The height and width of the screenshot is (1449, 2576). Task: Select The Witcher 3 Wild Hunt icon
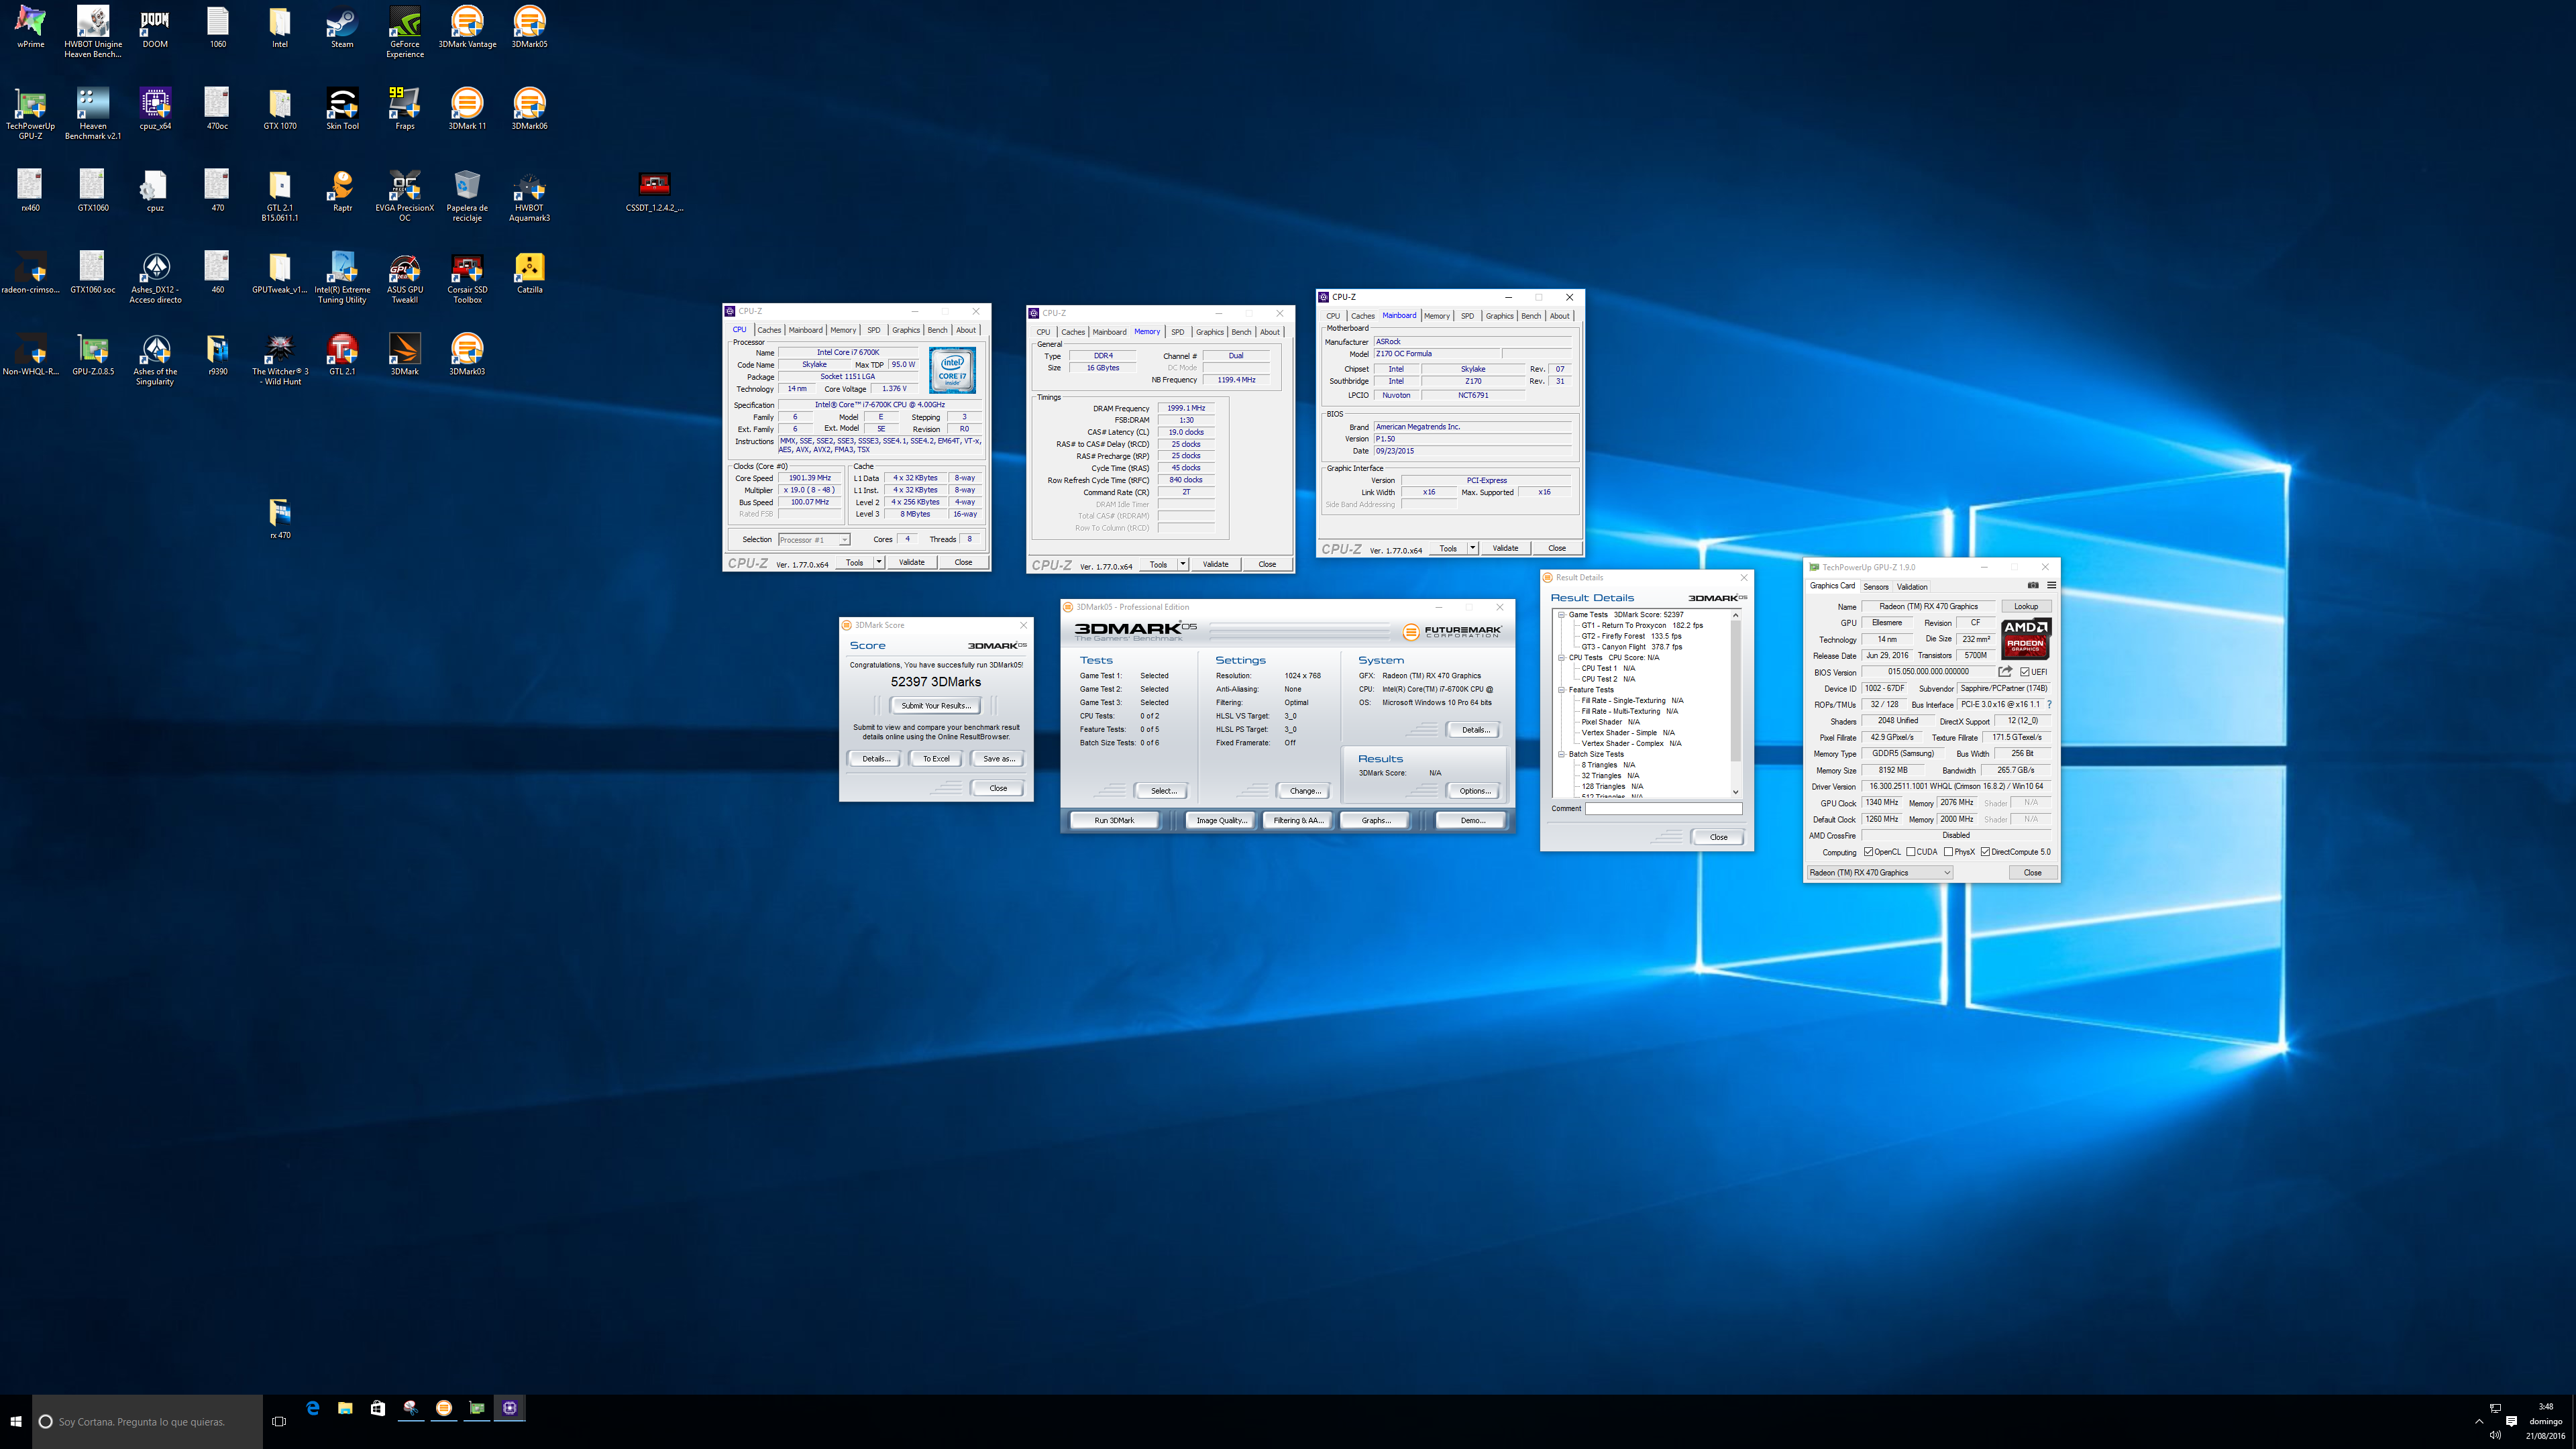tap(280, 360)
